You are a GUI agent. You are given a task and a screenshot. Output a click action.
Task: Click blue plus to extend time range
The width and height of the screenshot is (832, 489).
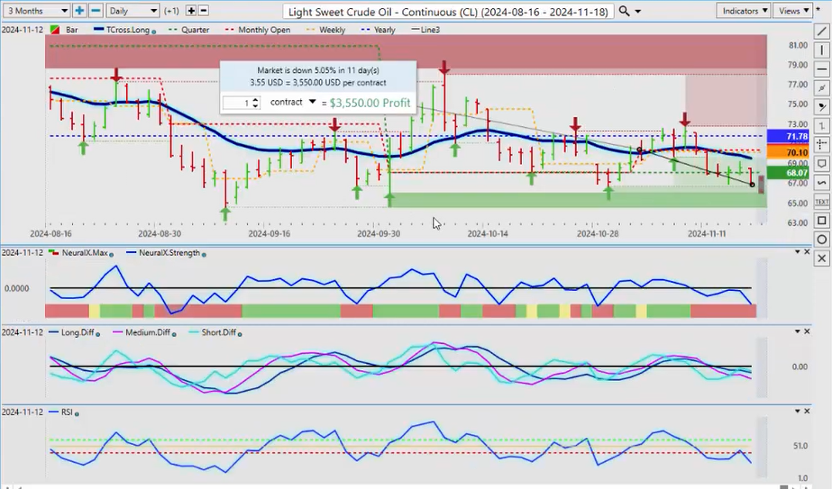[79, 11]
